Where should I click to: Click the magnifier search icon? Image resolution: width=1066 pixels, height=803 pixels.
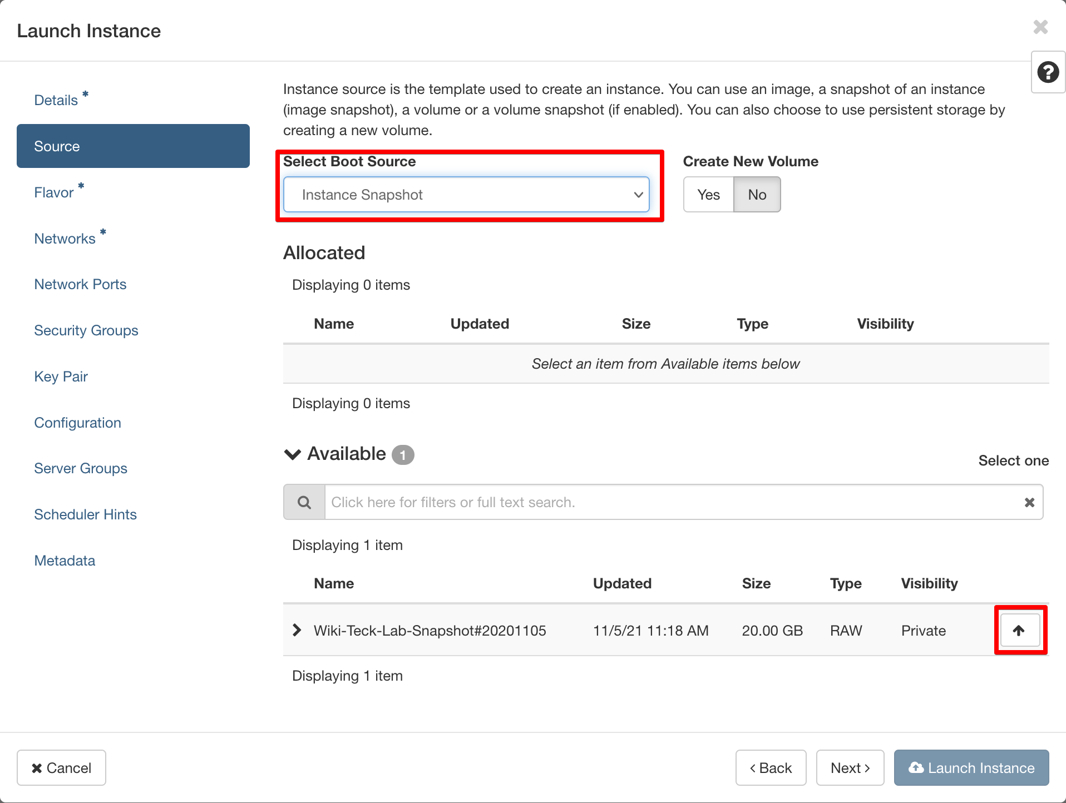click(x=304, y=502)
